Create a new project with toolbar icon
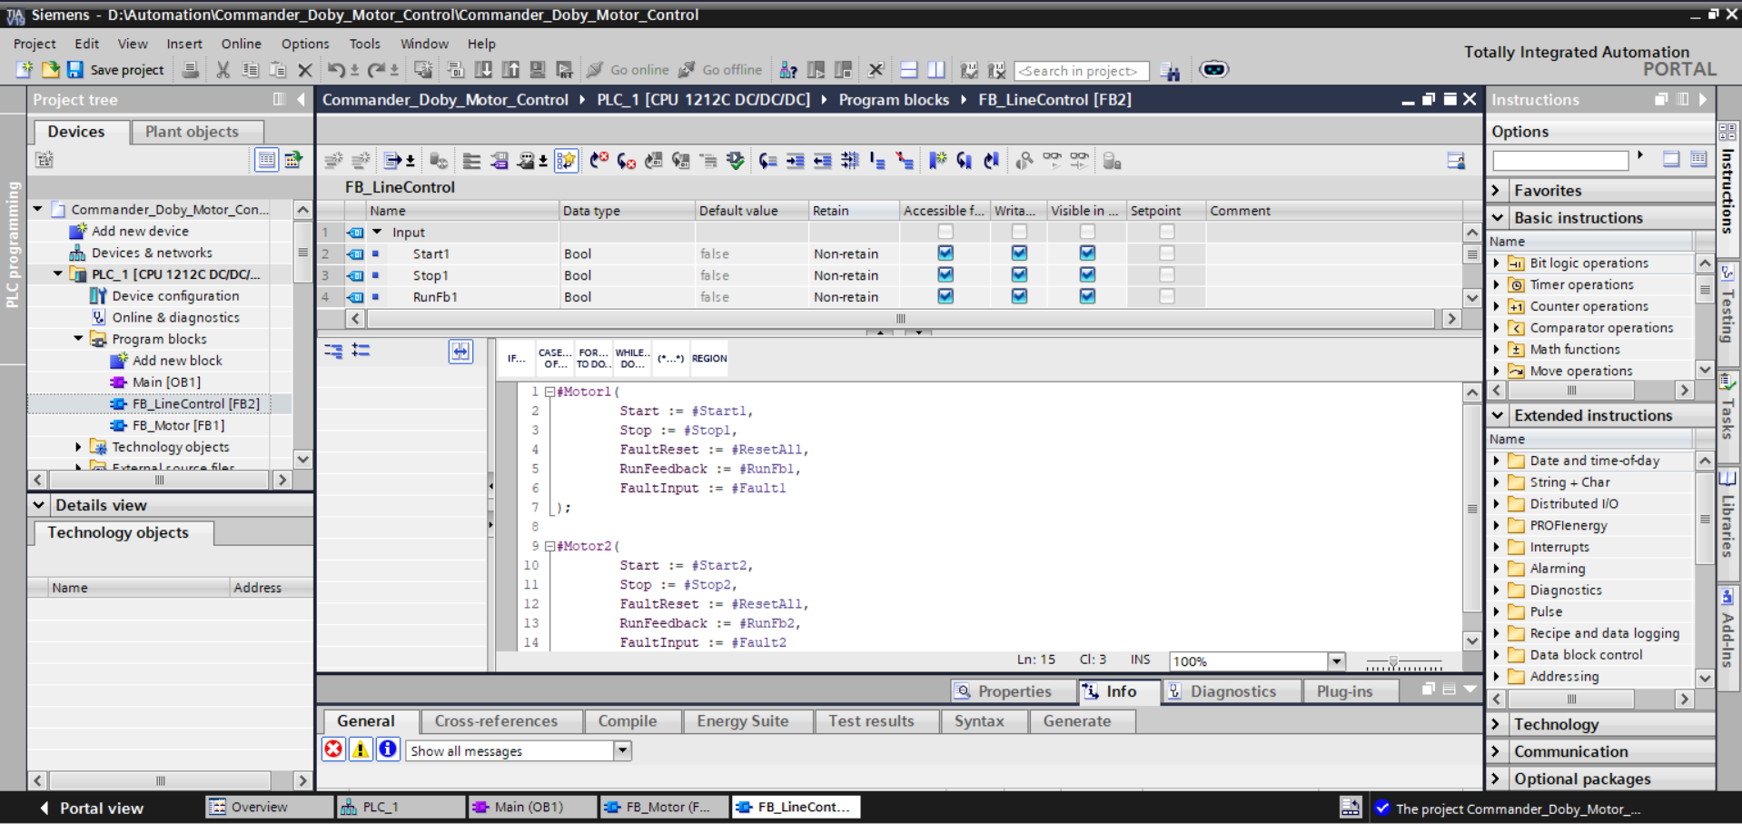The width and height of the screenshot is (1742, 824). (x=25, y=70)
